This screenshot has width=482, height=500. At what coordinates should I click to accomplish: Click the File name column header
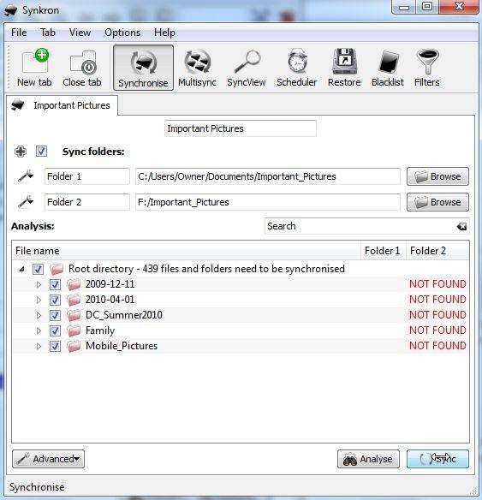186,251
